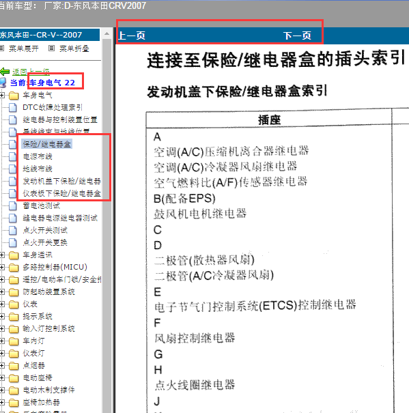Open the 点火开关更换 page
This screenshot has width=409, height=413.
click(x=45, y=242)
